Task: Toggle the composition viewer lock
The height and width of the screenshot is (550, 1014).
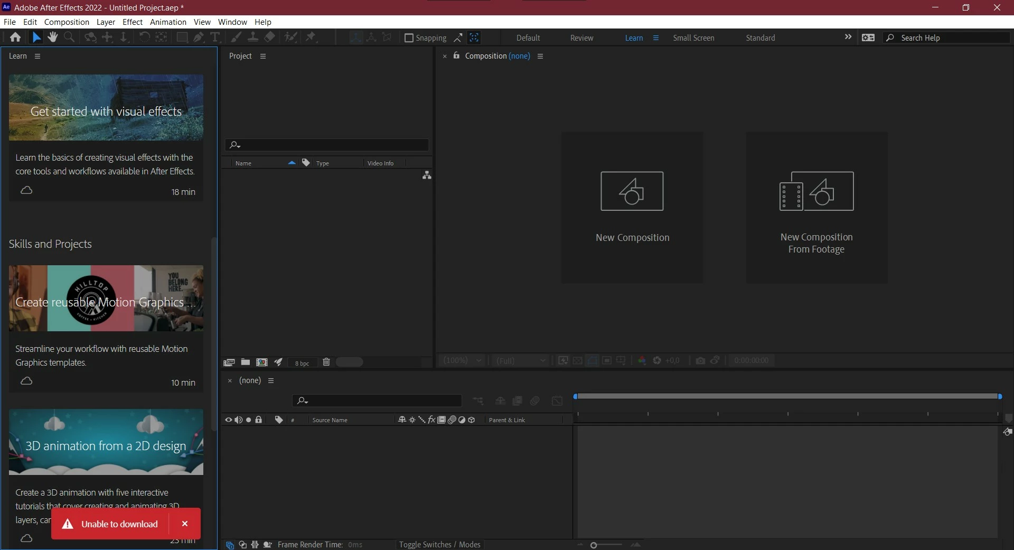Action: [456, 55]
